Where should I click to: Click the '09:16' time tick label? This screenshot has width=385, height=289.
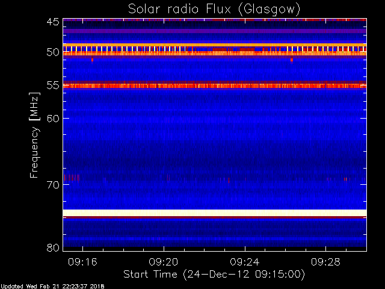(x=82, y=262)
